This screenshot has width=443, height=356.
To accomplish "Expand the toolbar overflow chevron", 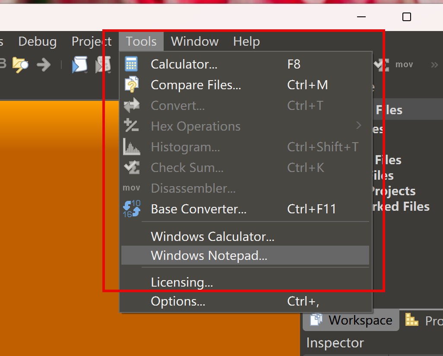I will point(434,65).
